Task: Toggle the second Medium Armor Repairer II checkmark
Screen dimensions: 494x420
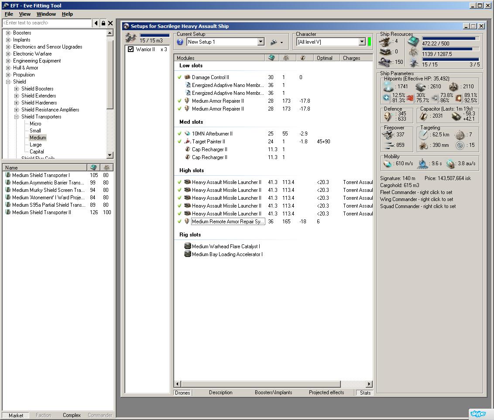Action: point(180,108)
